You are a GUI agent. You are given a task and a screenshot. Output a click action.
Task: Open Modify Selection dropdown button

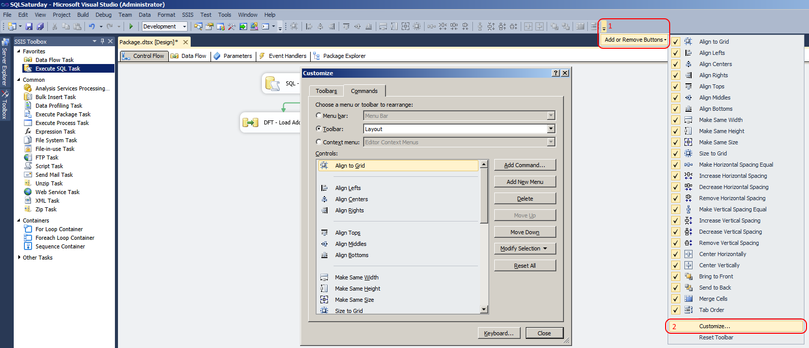click(525, 248)
